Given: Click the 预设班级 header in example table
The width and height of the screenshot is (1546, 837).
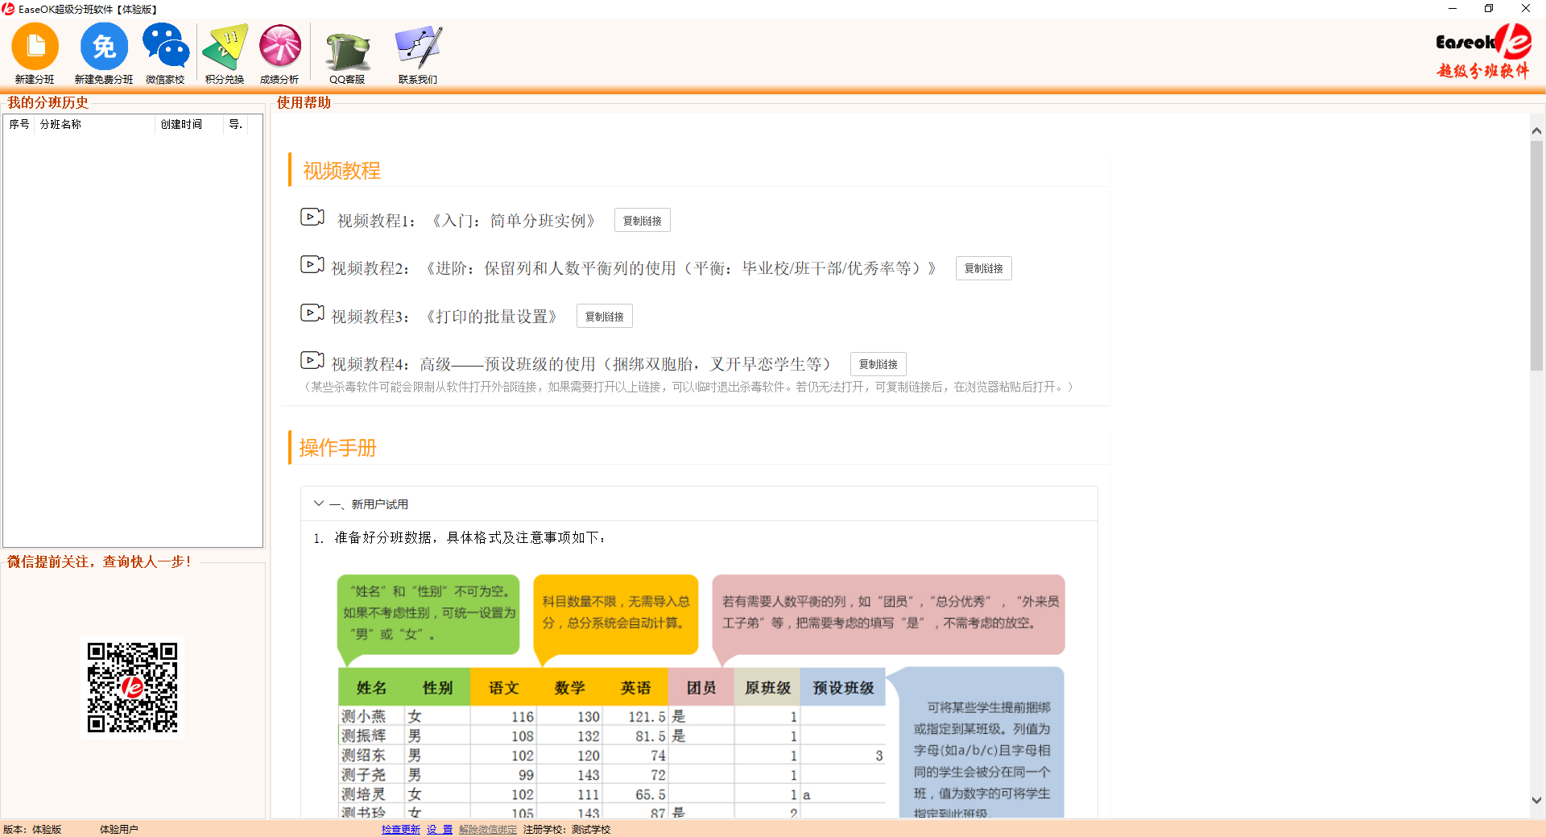Looking at the screenshot, I should pyautogui.click(x=843, y=687).
